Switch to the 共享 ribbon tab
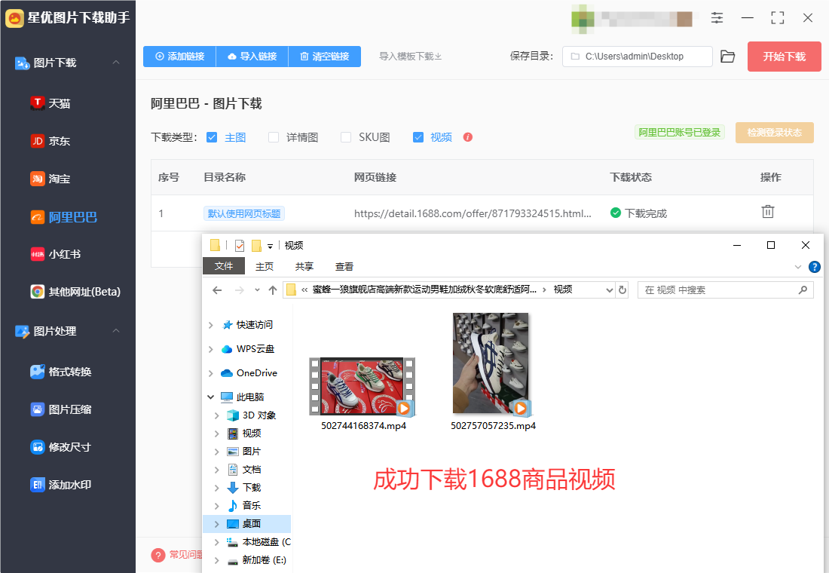The height and width of the screenshot is (573, 829). tap(304, 267)
